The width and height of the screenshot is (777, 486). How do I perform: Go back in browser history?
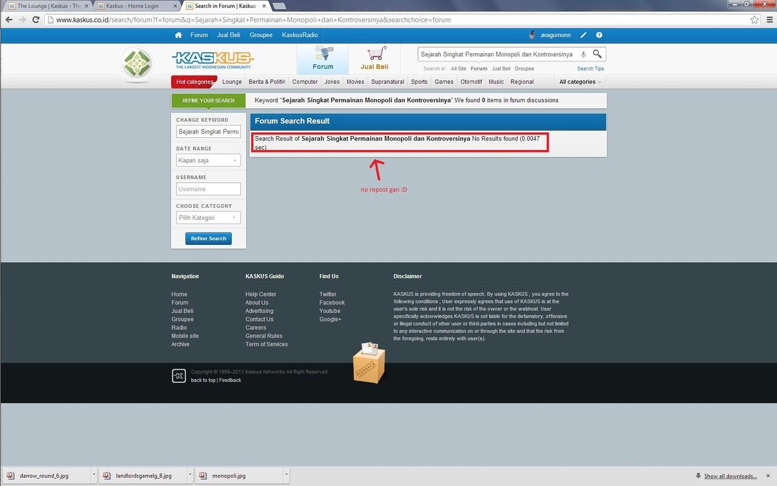pyautogui.click(x=8, y=19)
